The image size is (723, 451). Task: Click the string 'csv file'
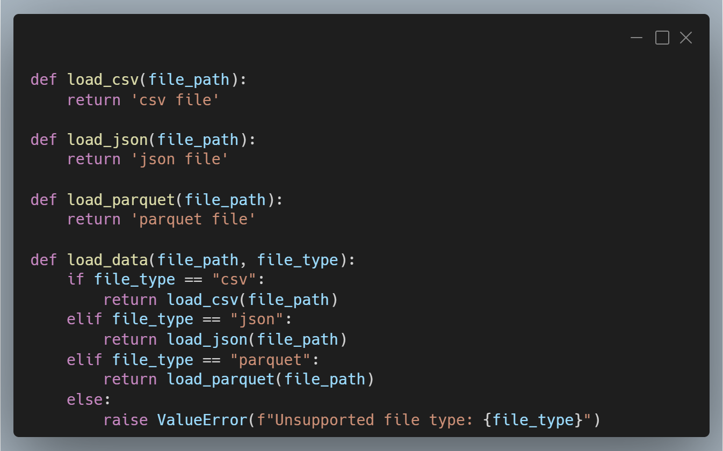[x=175, y=100]
